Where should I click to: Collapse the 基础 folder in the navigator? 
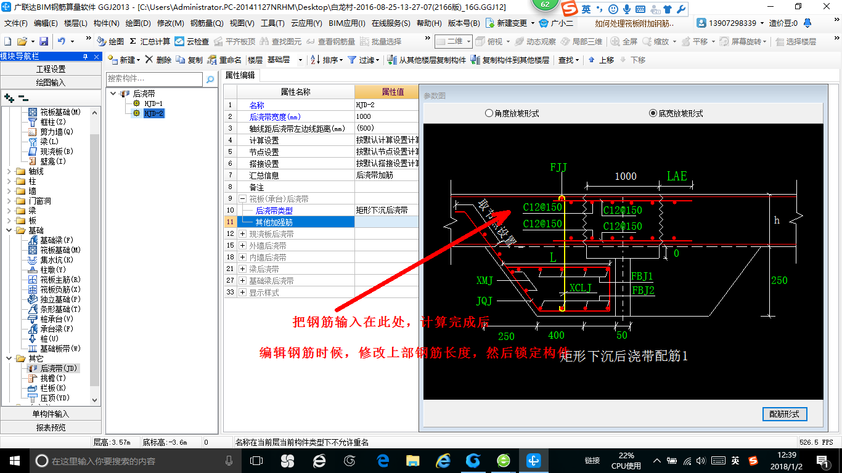(9, 230)
